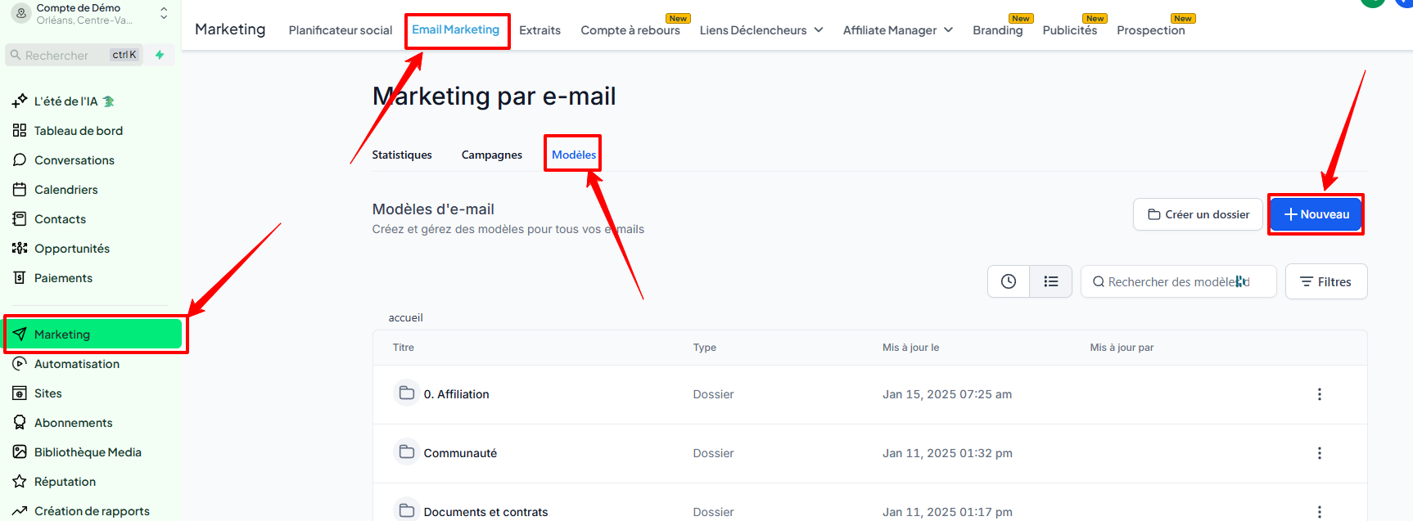1413x521 pixels.
Task: Open three-dot menu for Communauté folder
Action: point(1319,453)
